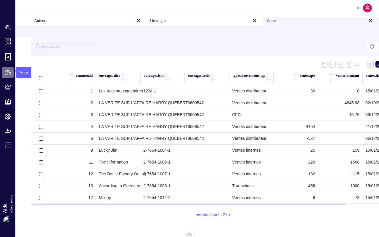
Task: Sort by ouvrages.sodis using its arrow
Action: click(212, 75)
